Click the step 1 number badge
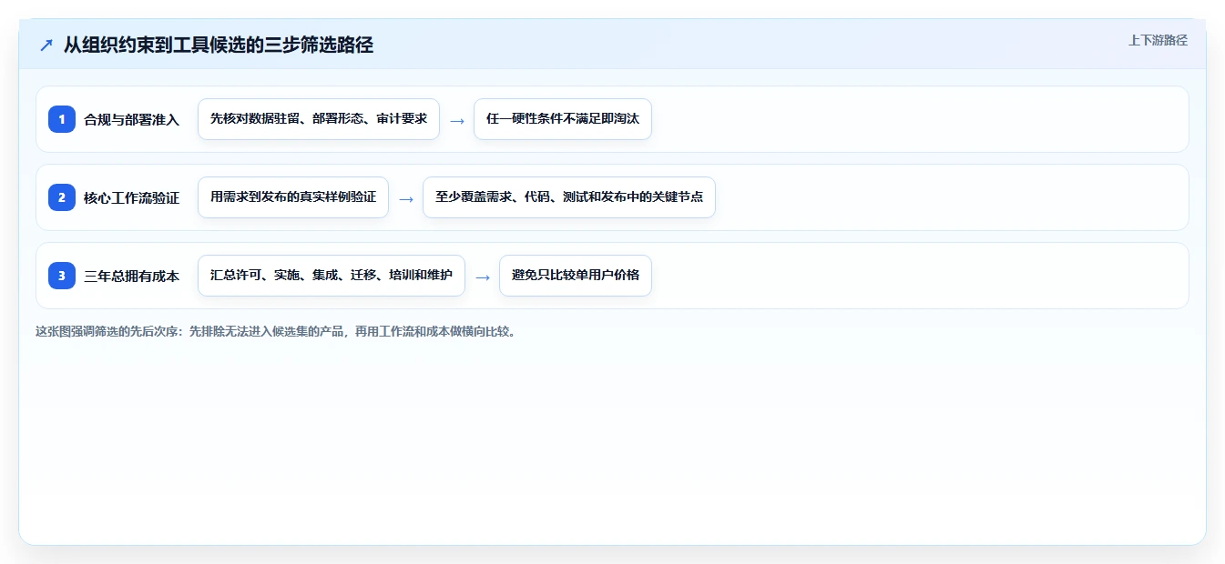The height and width of the screenshot is (564, 1225). (62, 119)
